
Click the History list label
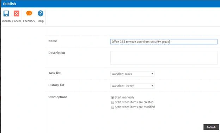pos(56,85)
